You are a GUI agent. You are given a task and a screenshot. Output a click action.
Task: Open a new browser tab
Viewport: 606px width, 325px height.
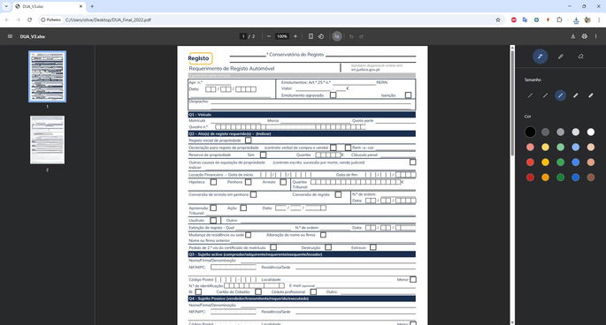tap(92, 6)
